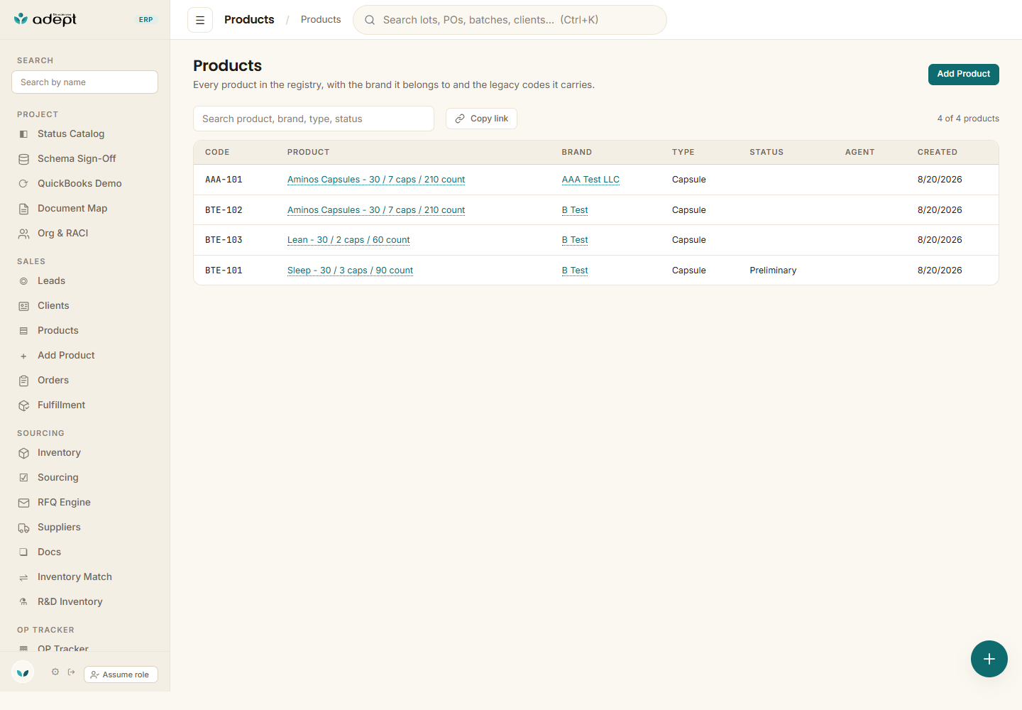This screenshot has width=1022, height=710.
Task: Click the Sourcing checkbox icon
Action: click(23, 478)
